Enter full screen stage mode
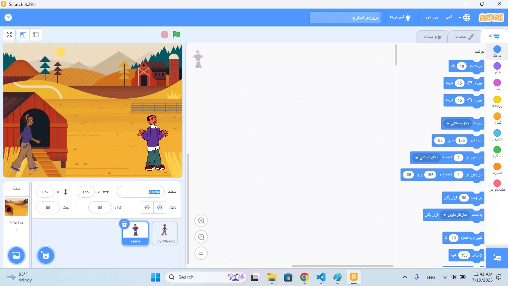This screenshot has height=286, width=508. point(9,35)
